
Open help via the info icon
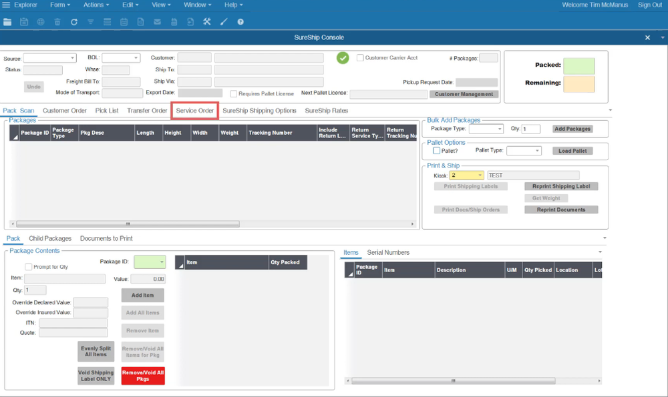point(239,21)
